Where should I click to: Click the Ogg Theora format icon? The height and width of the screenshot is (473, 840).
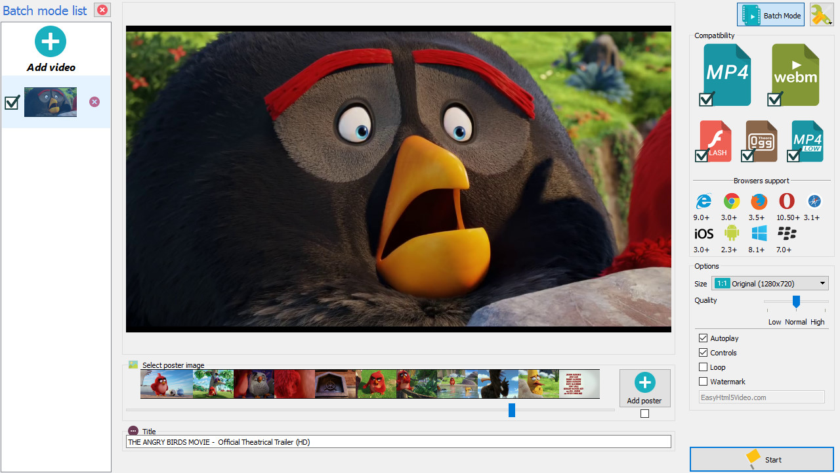(x=761, y=140)
